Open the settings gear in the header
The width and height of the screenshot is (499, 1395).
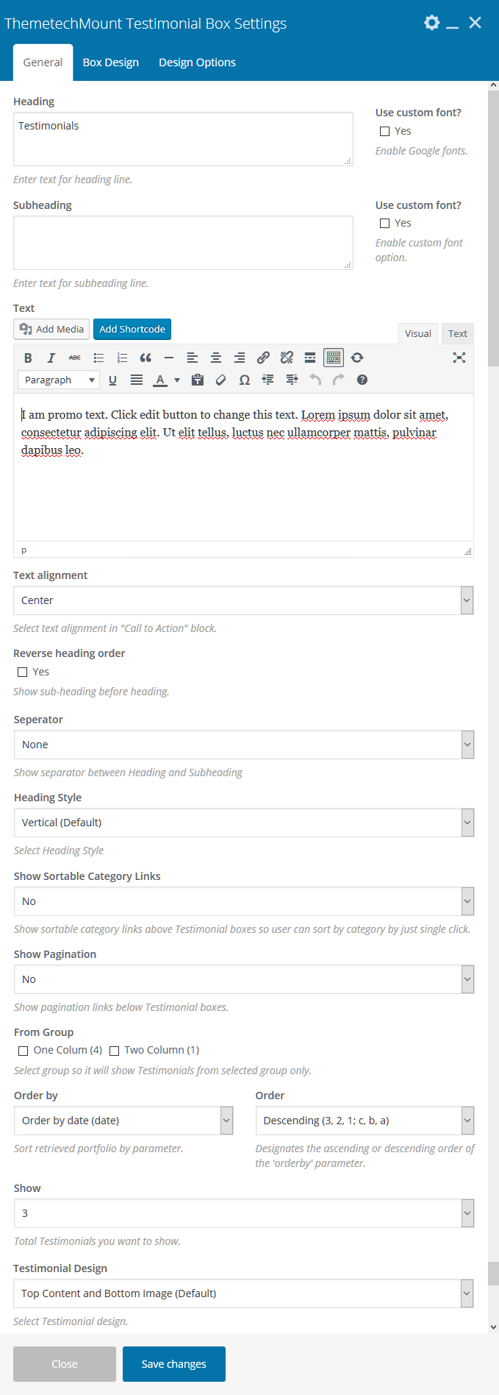(432, 23)
